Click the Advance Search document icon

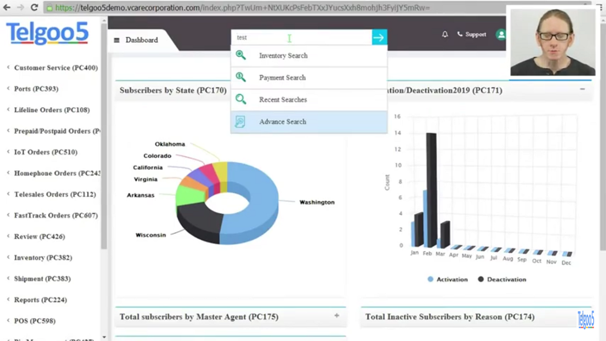(x=240, y=121)
